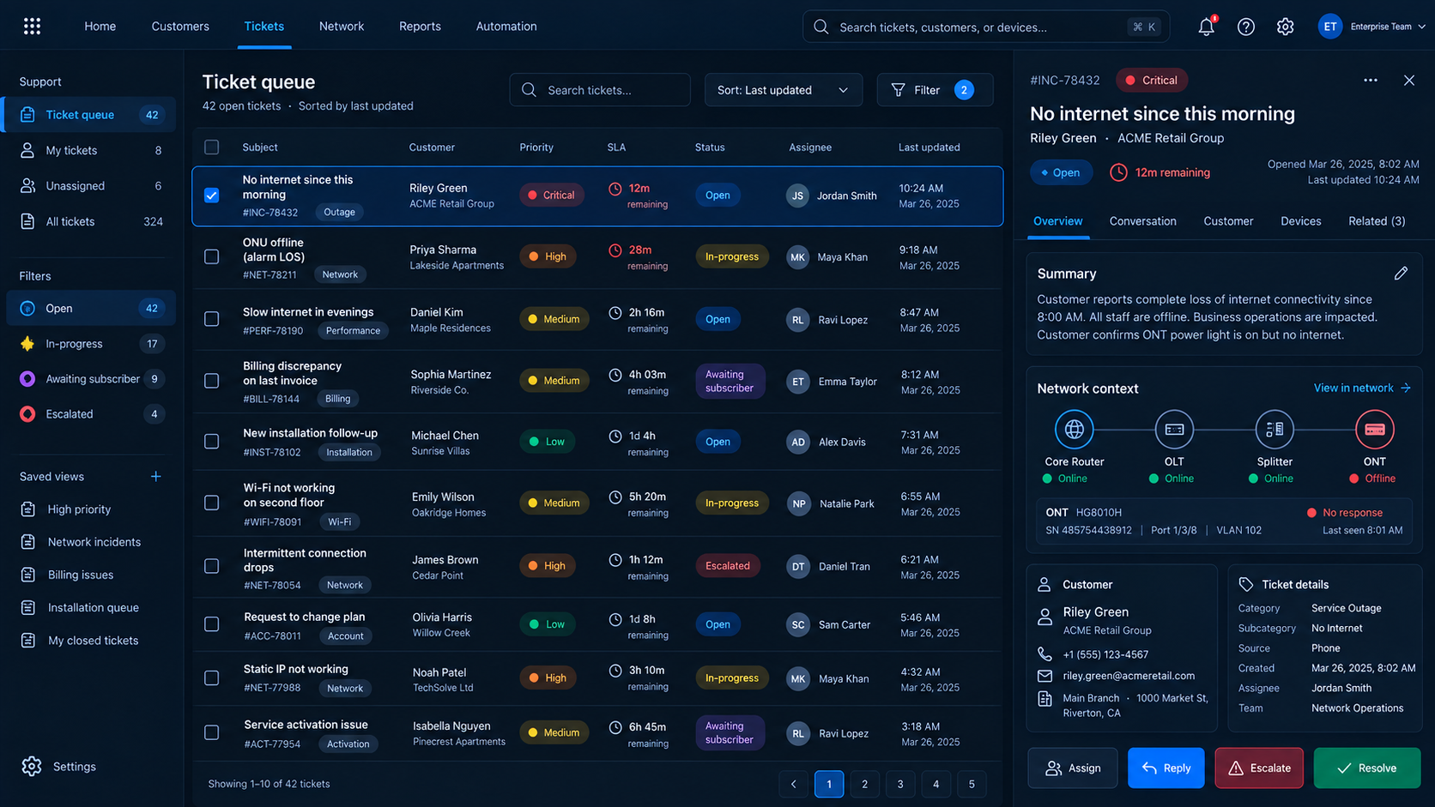This screenshot has width=1435, height=807.
Task: Toggle the select-all tickets checkbox
Action: 212,148
